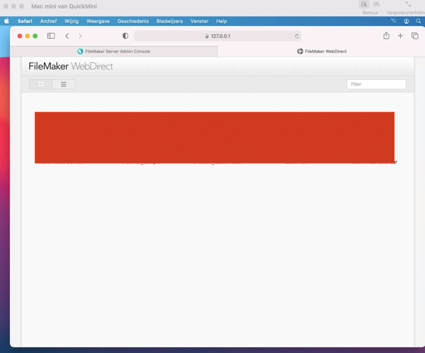The height and width of the screenshot is (353, 425).
Task: Toggle the Safari sidebar
Action: tap(51, 36)
